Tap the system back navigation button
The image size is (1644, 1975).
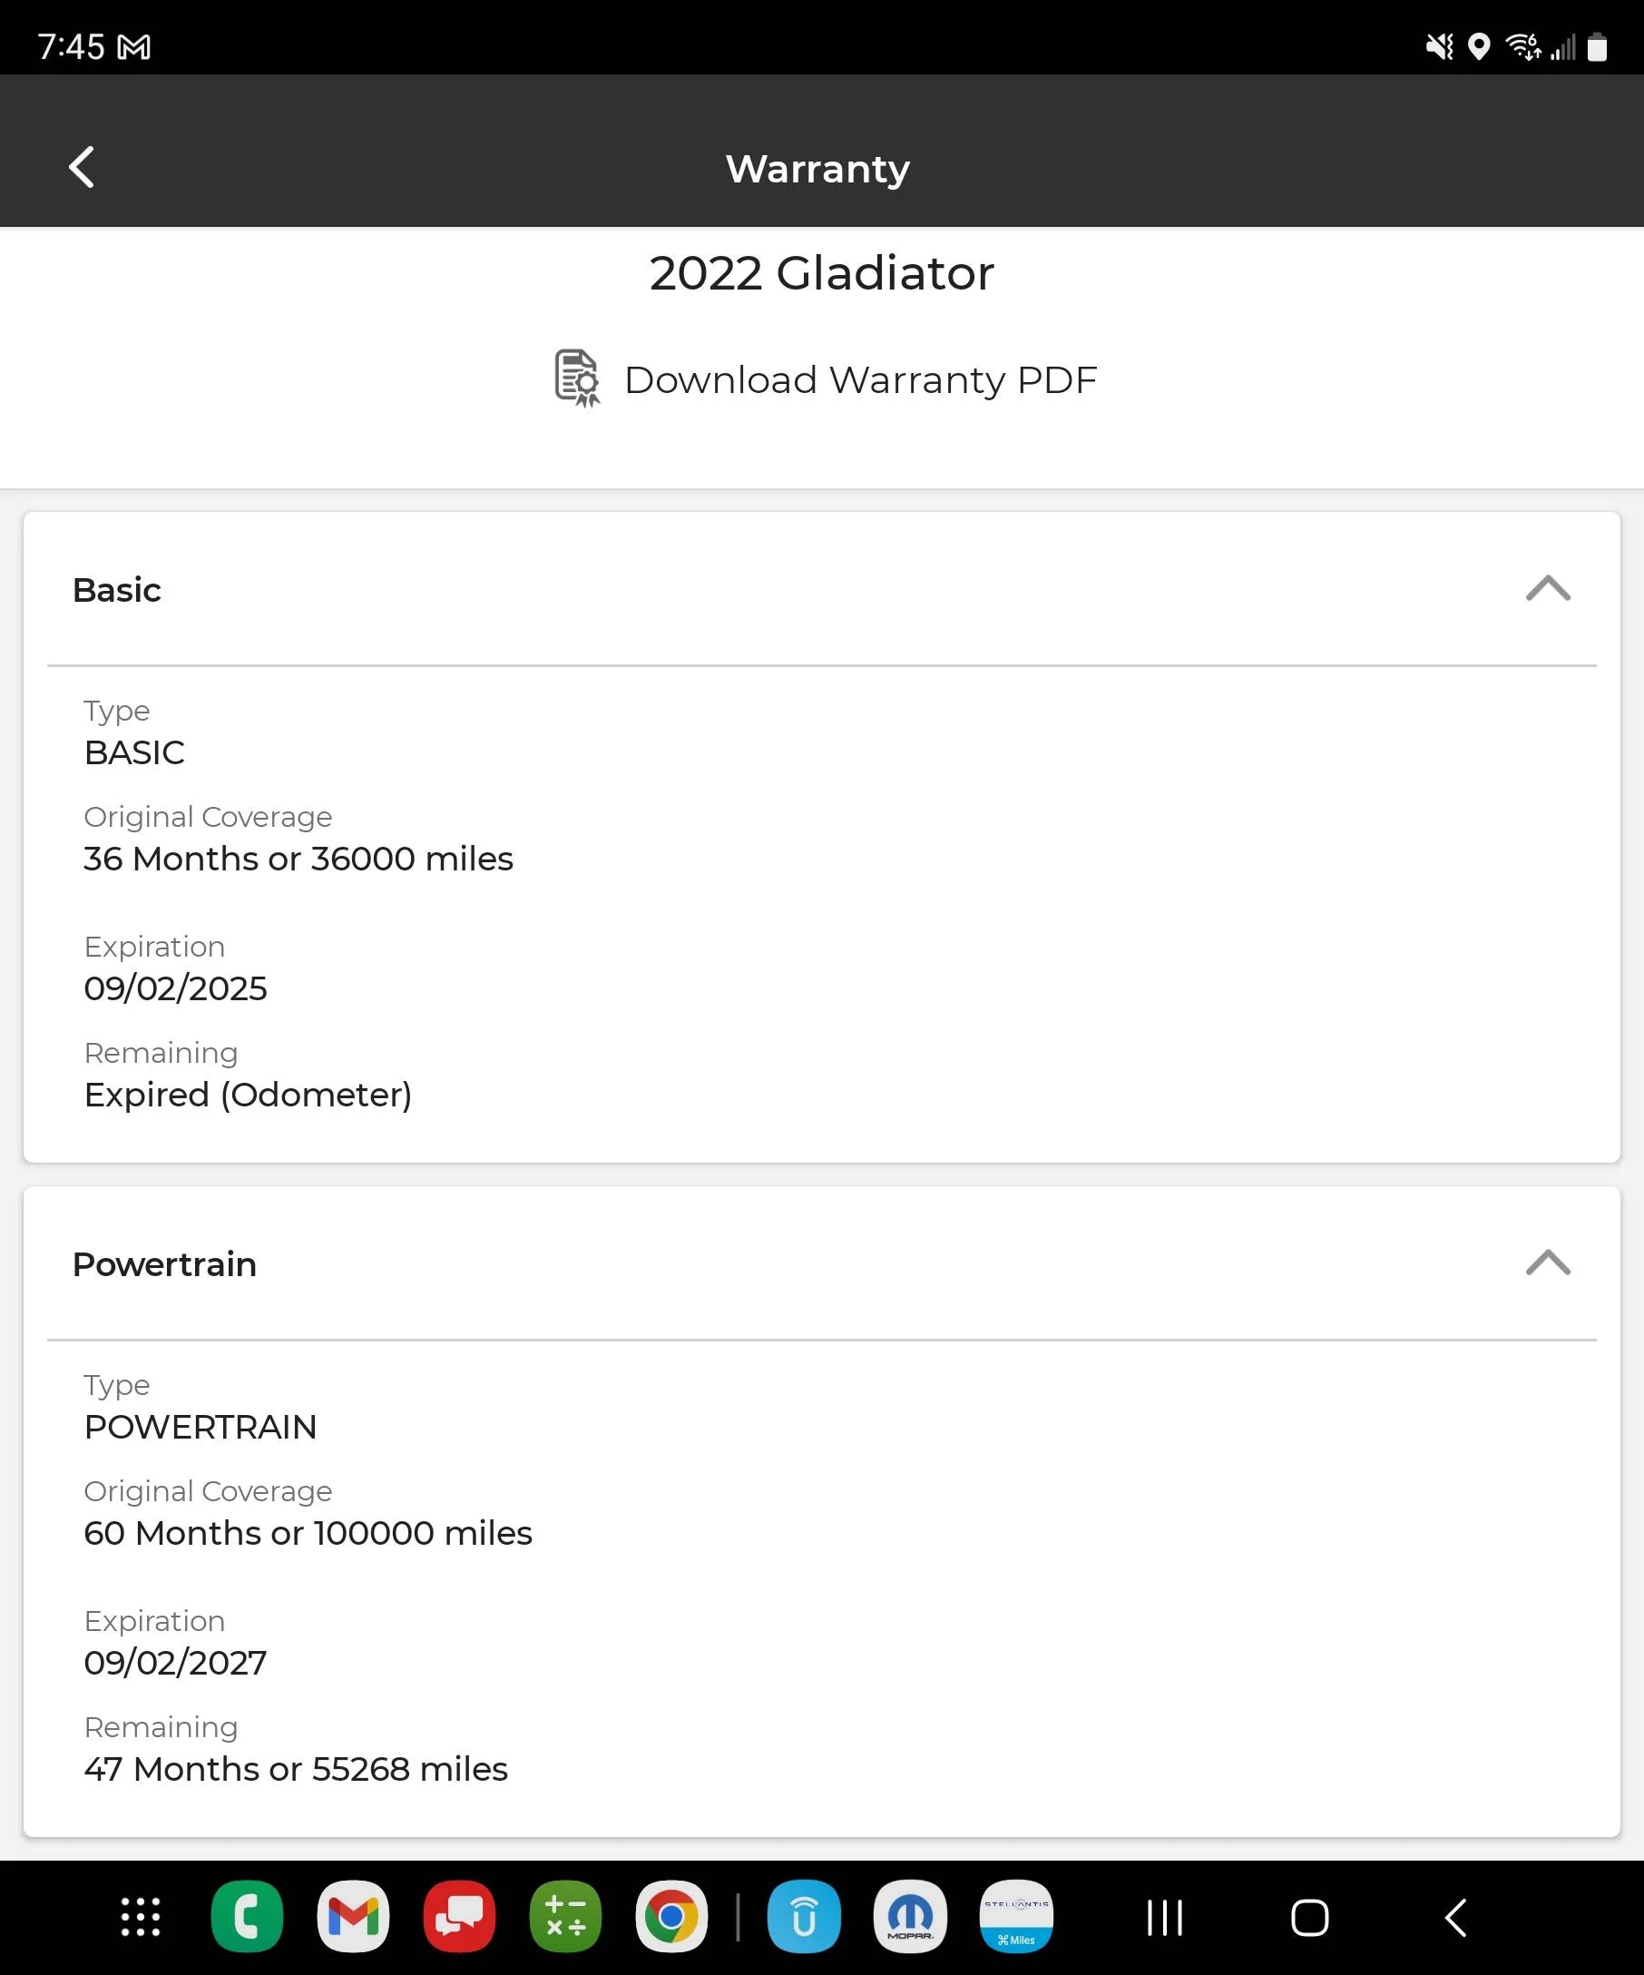[1455, 1917]
